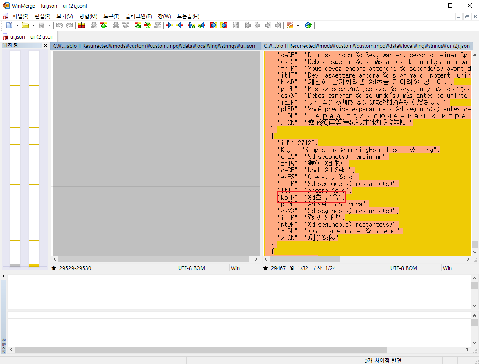Viewport: 479px width, 364px height.
Task: Click the Redo icon
Action: click(x=69, y=25)
